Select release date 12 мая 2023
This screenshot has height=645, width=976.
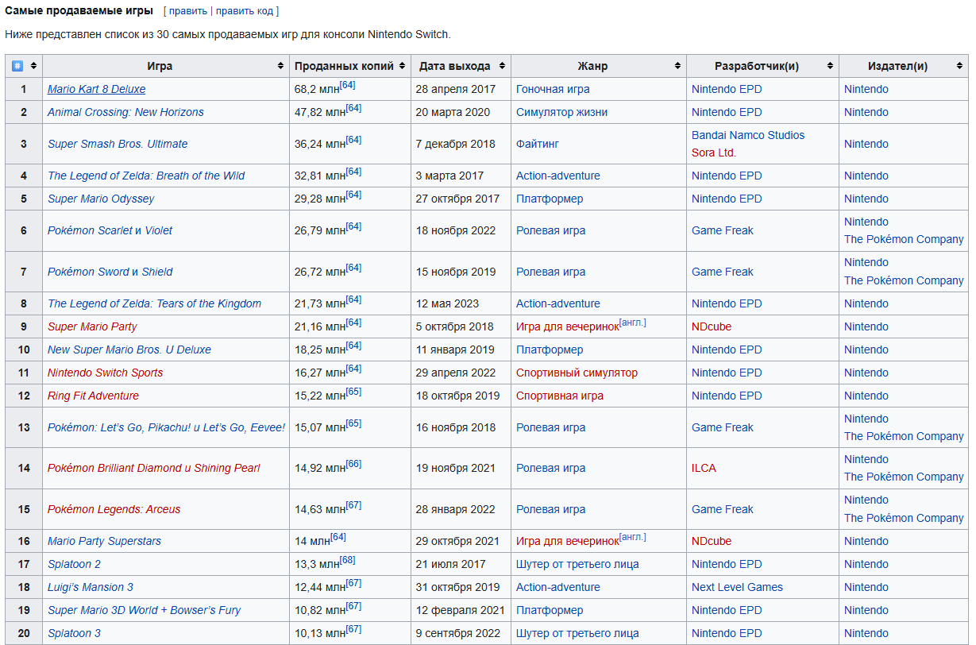tap(448, 303)
